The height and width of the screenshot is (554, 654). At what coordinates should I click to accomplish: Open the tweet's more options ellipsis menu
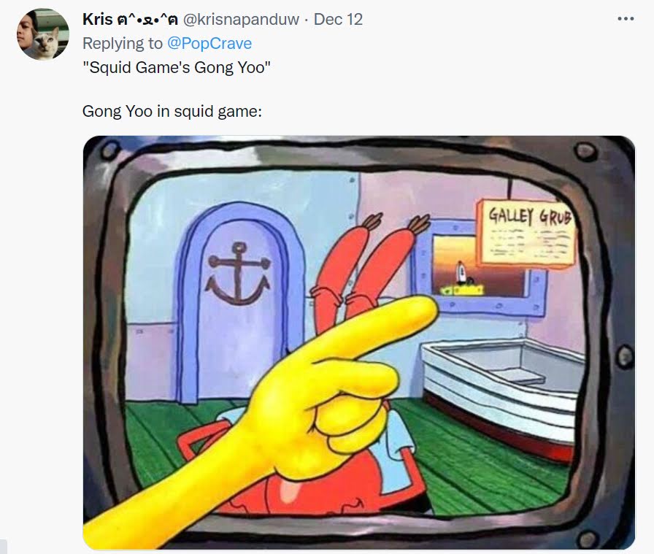626,19
